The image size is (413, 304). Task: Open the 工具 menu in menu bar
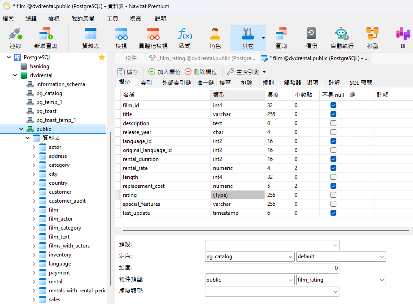[x=113, y=18]
